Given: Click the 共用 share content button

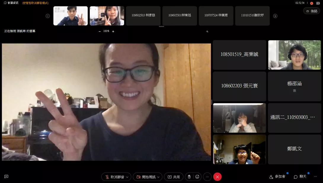Looking at the screenshot, I should pyautogui.click(x=174, y=177).
